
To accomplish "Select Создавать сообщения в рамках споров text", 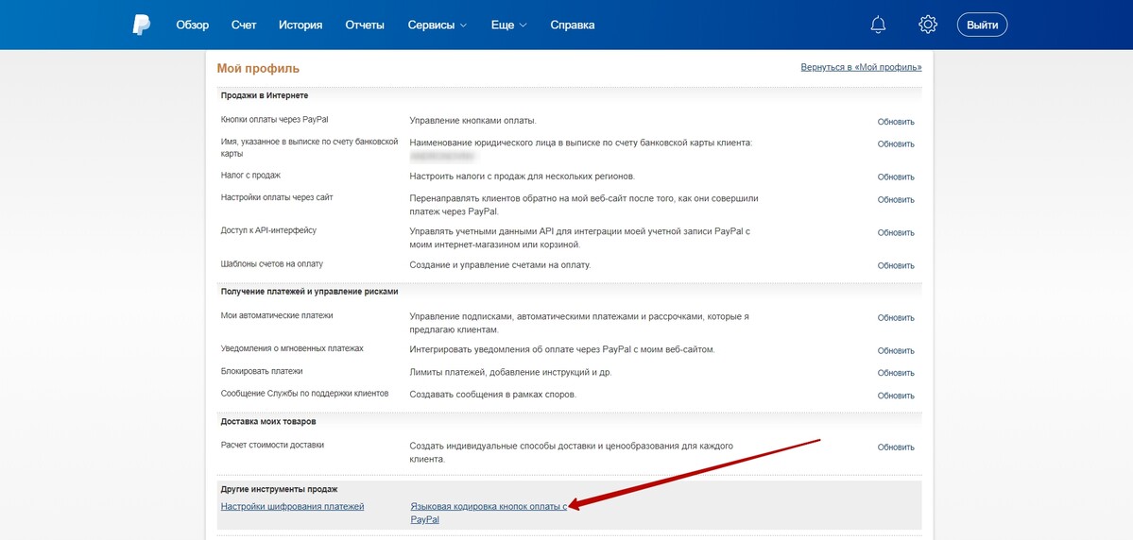I will click(493, 395).
